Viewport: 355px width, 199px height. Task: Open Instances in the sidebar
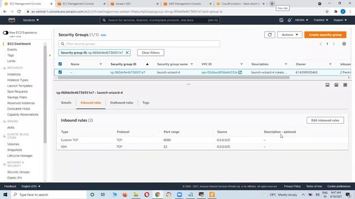(14, 74)
